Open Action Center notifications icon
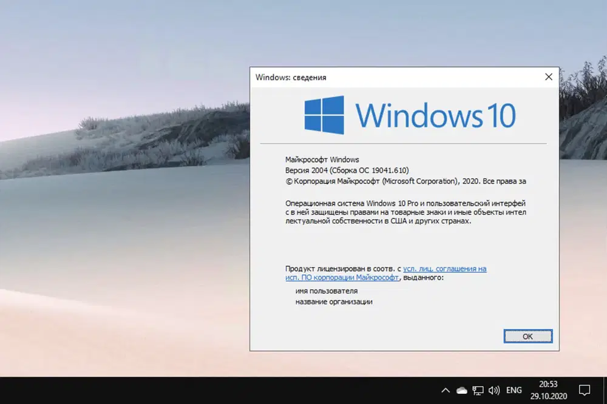Screen dimensions: 607x404 click(584, 391)
